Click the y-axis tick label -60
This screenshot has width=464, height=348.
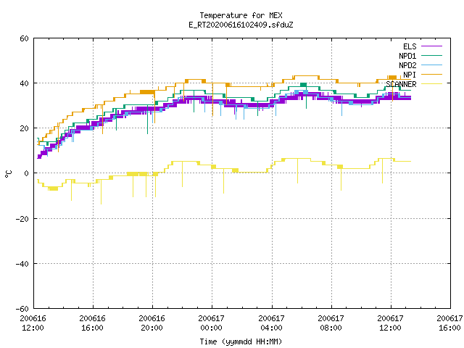22,309
